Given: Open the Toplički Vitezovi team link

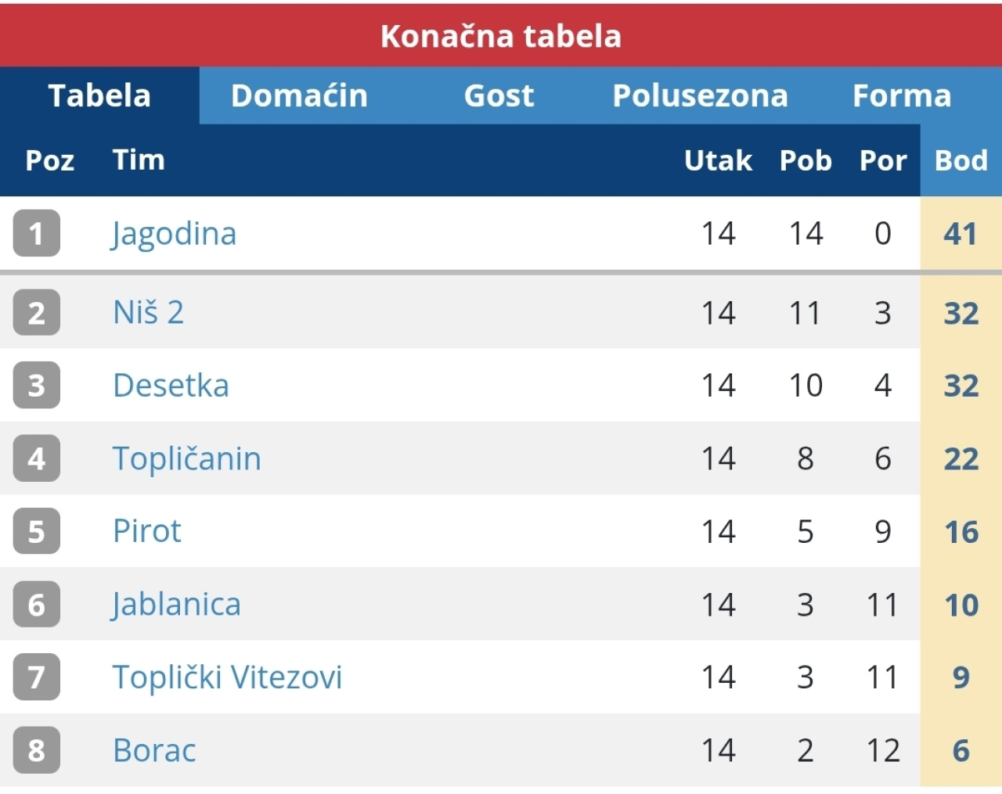Looking at the screenshot, I should 227,677.
